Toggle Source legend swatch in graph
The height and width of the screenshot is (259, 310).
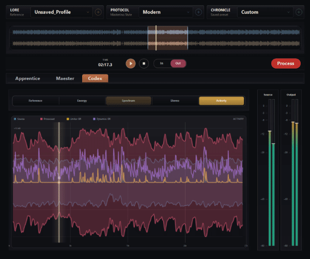coord(16,119)
